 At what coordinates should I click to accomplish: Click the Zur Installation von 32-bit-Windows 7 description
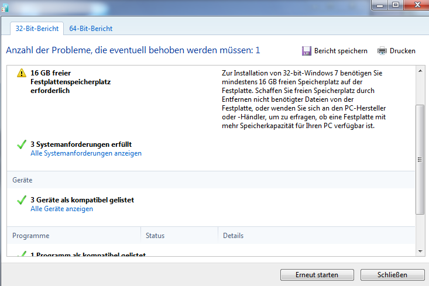[304, 99]
